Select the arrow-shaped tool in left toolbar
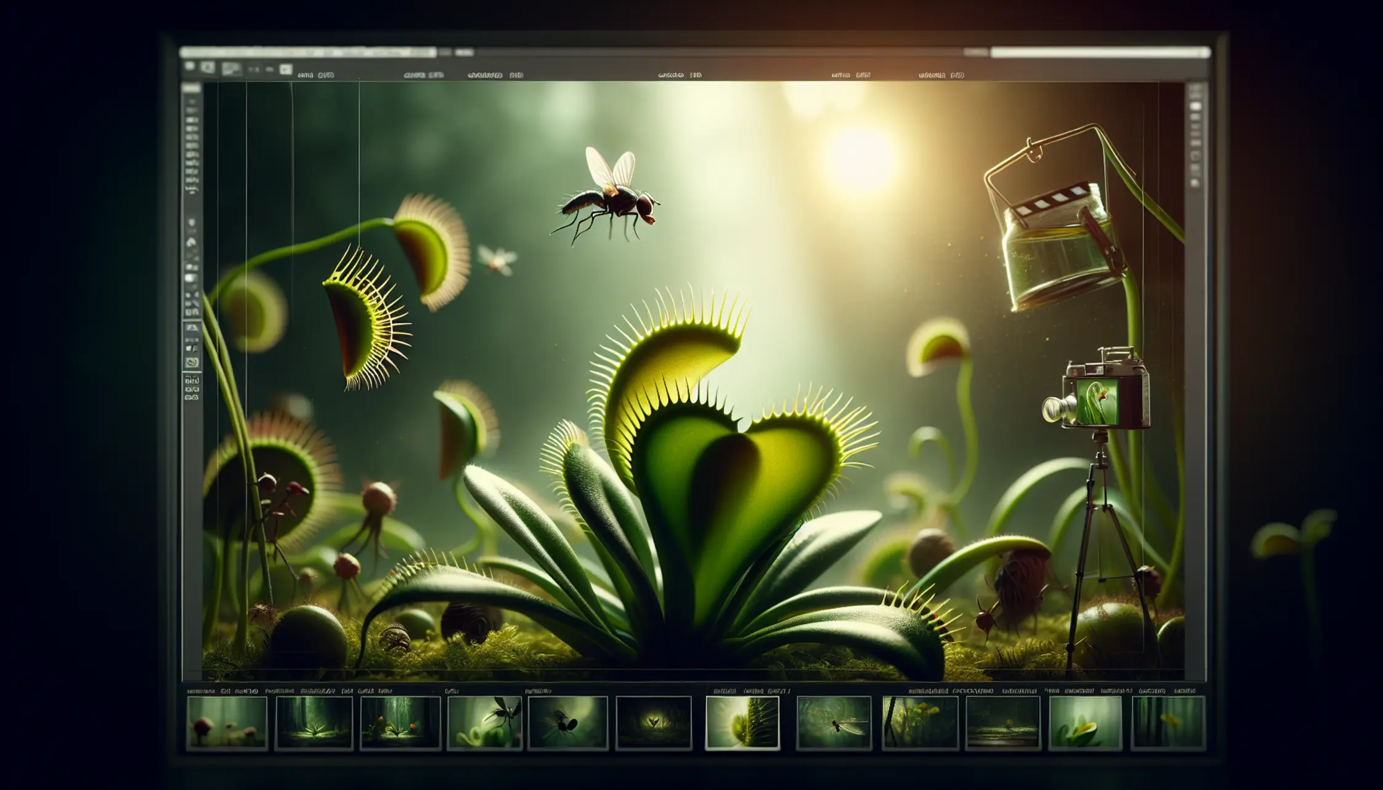 192,242
